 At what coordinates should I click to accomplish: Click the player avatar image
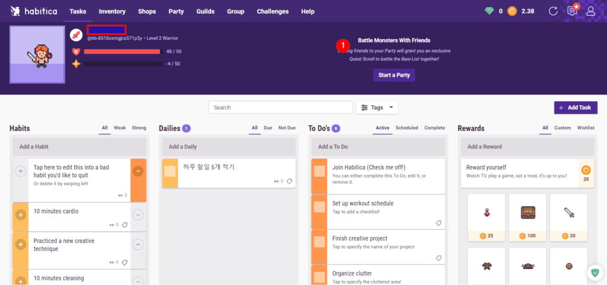click(x=37, y=54)
